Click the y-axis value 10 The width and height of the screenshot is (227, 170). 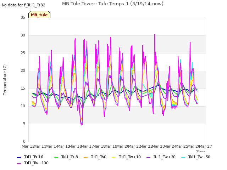[x=23, y=106]
